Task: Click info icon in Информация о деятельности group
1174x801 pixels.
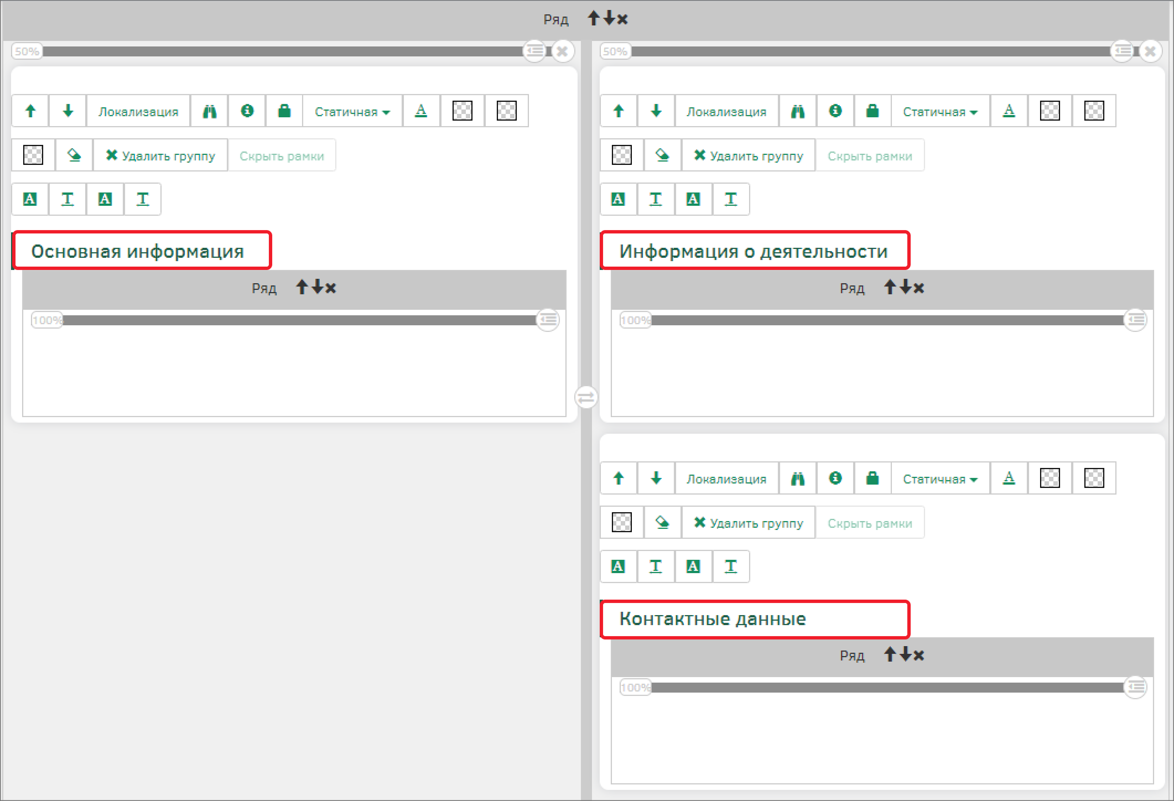Action: (835, 111)
